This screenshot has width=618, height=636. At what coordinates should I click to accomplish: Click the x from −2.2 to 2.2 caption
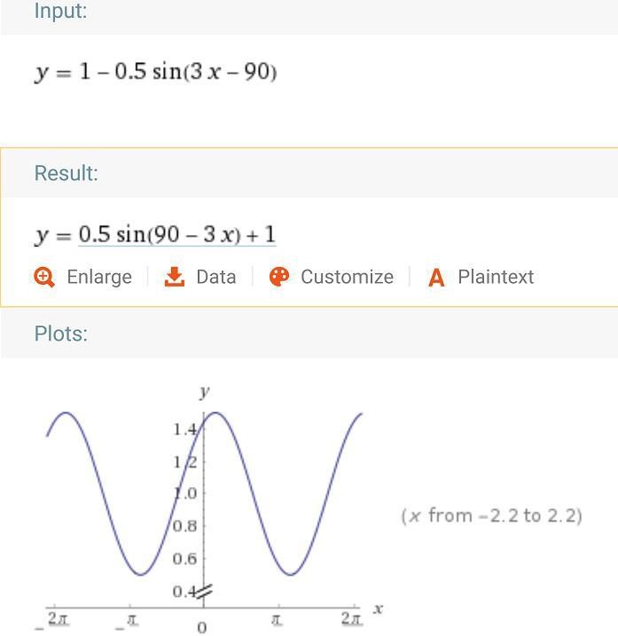pos(492,515)
